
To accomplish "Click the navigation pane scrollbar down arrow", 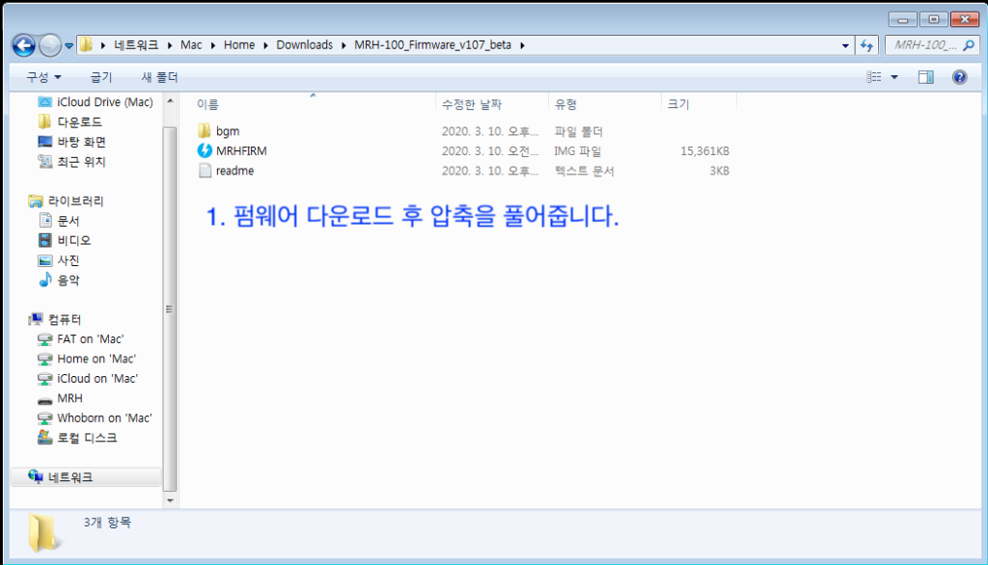I will (171, 500).
